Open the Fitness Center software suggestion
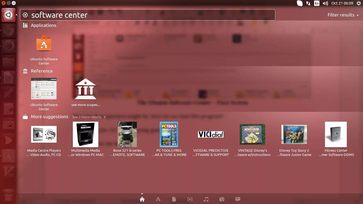This screenshot has height=204, width=363. pos(336,134)
